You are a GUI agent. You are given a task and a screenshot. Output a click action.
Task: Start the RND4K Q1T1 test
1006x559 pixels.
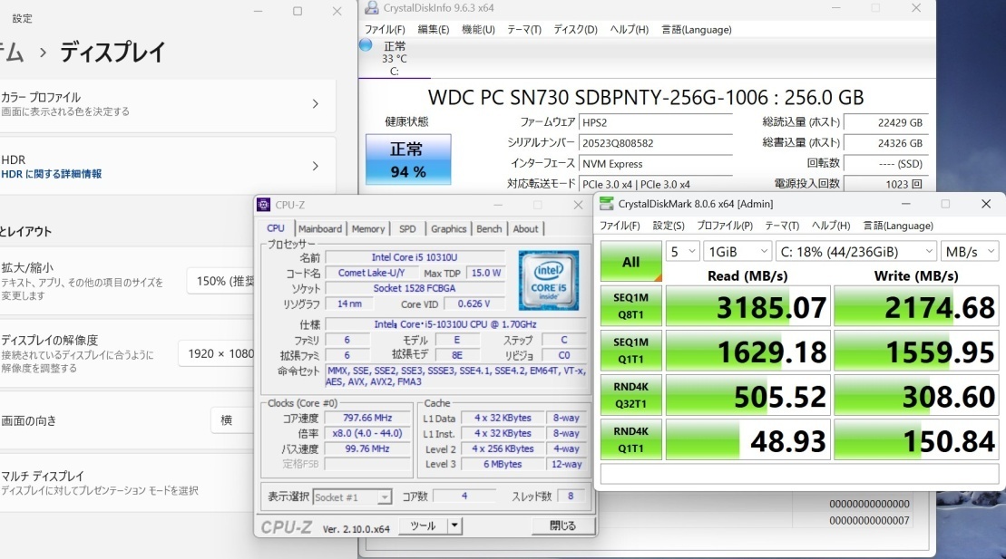630,439
